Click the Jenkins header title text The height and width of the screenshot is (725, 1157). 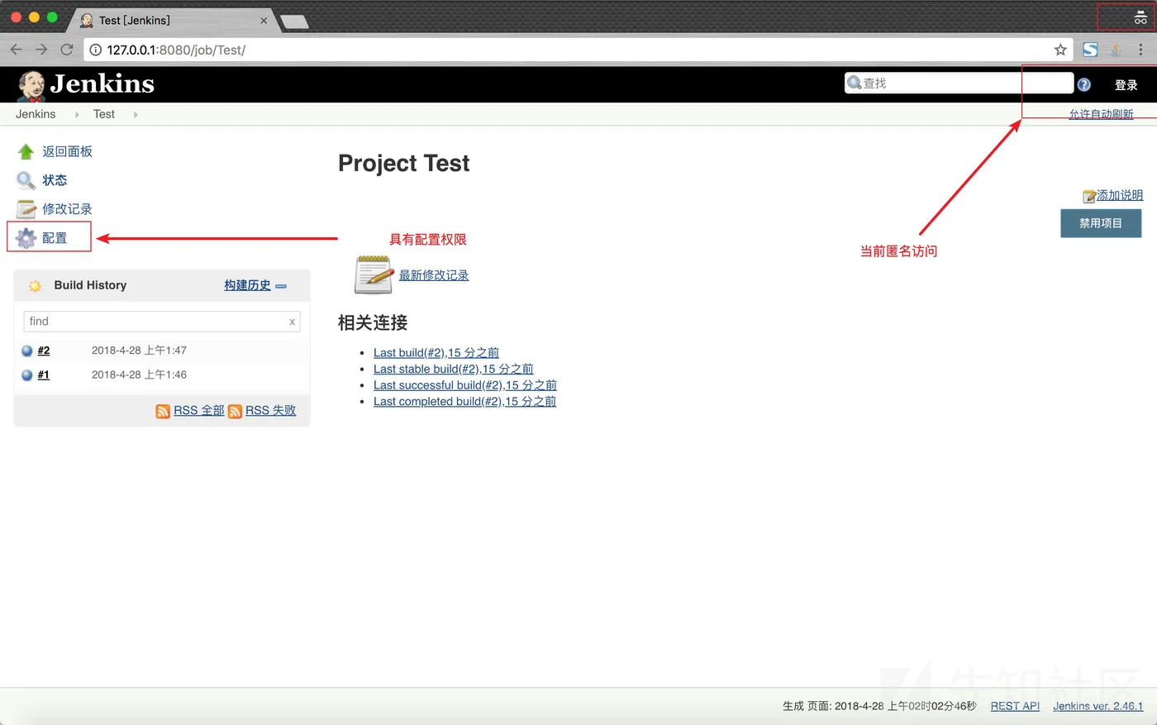point(102,83)
